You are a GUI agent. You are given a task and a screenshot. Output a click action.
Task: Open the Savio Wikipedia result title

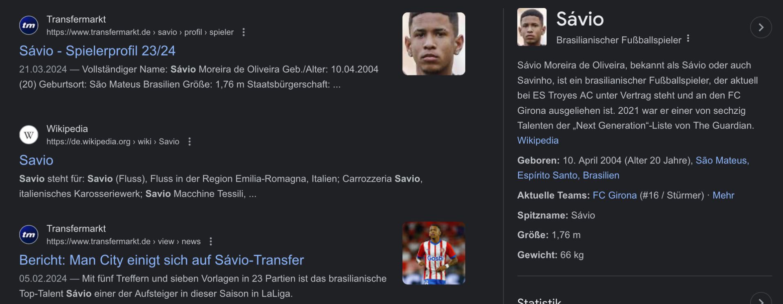coord(36,161)
